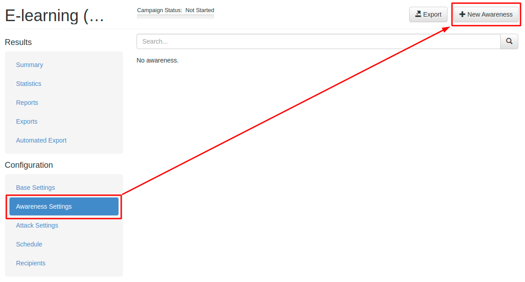
Task: Click the Export download icon
Action: point(418,14)
